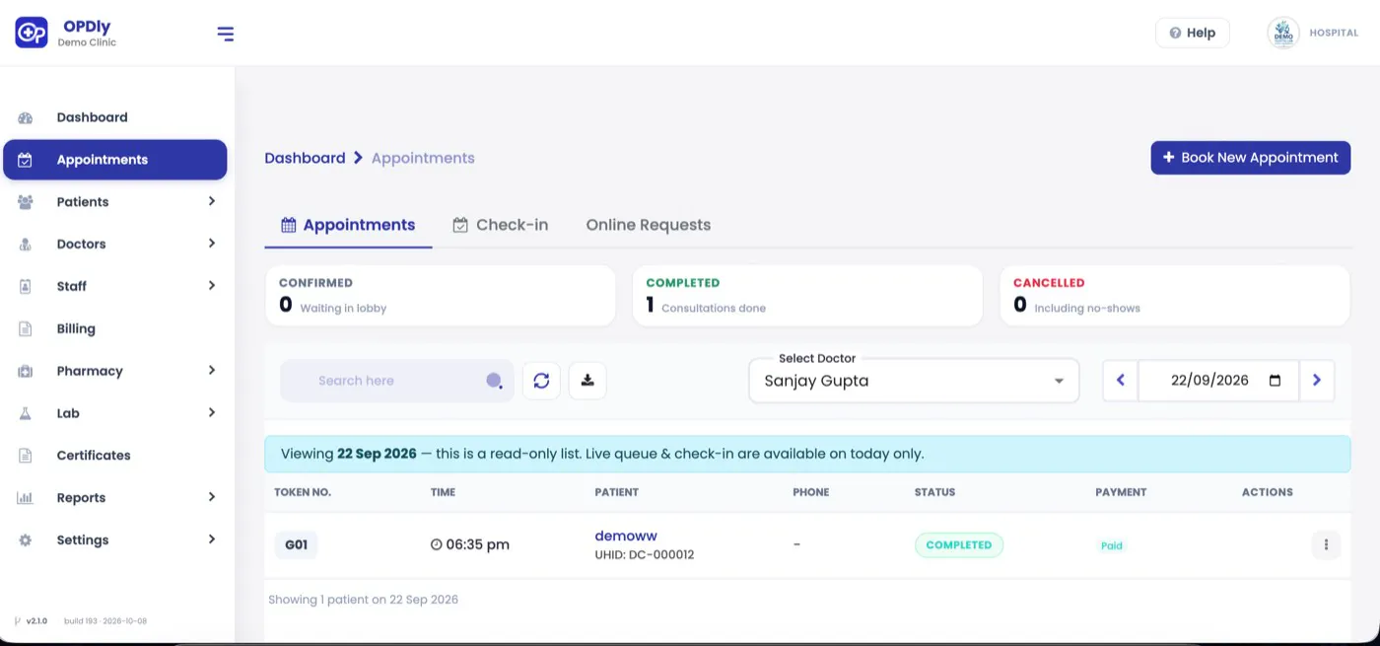Viewport: 1380px width, 646px height.
Task: Expand the Doctors submenu chevron
Action: tap(212, 244)
